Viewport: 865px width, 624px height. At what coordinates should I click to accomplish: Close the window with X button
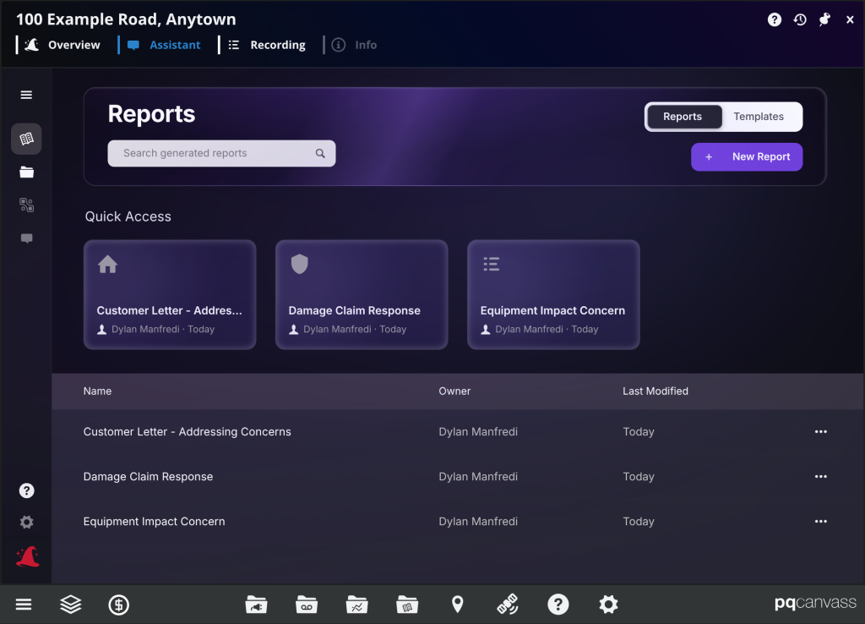[850, 20]
